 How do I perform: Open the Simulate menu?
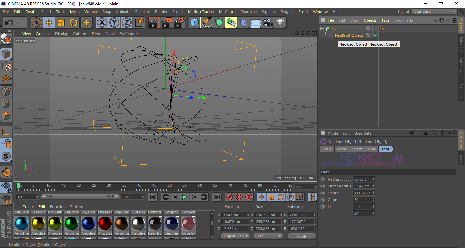[143, 12]
